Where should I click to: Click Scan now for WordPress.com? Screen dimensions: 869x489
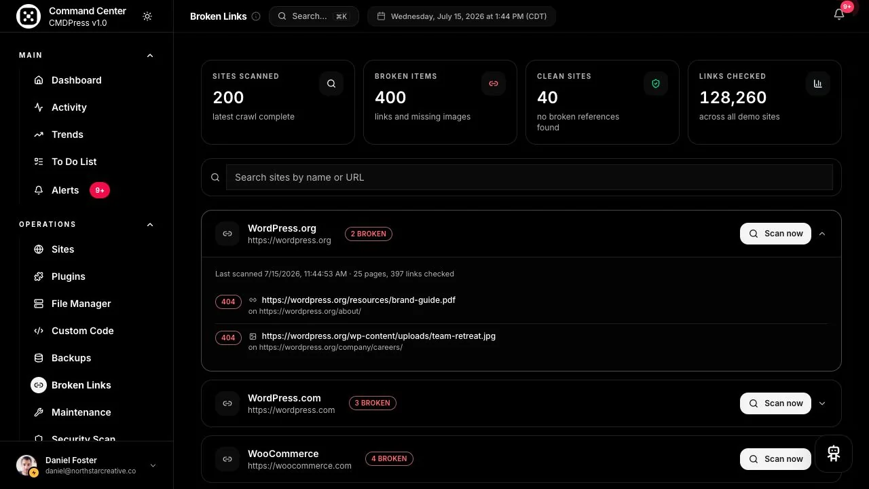[775, 403]
